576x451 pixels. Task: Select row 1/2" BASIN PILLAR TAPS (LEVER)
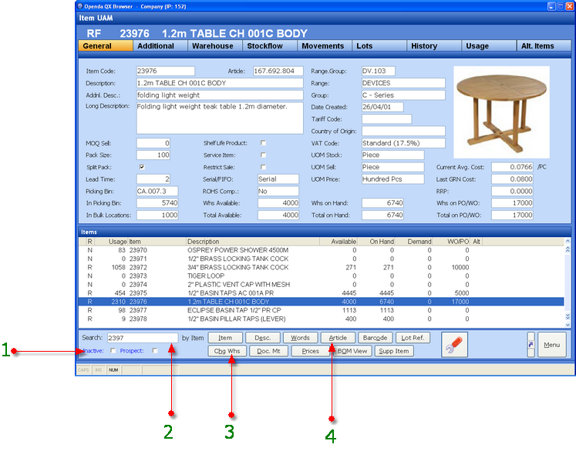(x=322, y=319)
